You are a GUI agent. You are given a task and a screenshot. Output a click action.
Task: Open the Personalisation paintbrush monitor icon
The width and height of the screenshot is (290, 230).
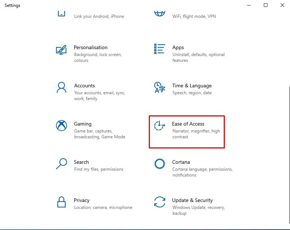tap(61, 50)
